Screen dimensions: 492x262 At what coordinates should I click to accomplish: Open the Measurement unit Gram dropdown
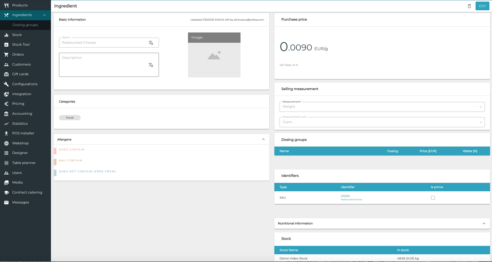(382, 122)
